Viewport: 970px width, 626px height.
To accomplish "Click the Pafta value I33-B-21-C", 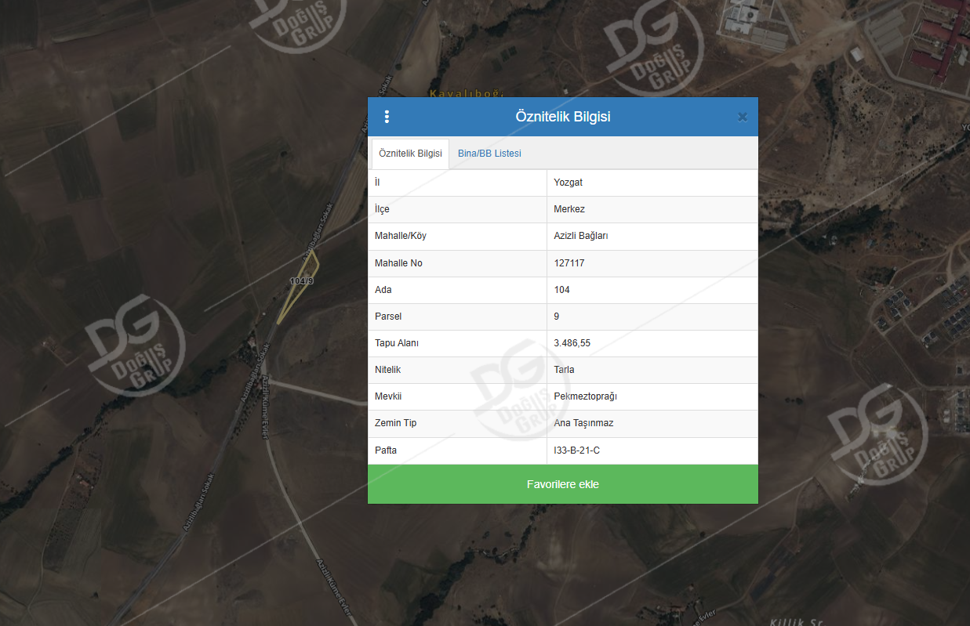I will pos(576,451).
